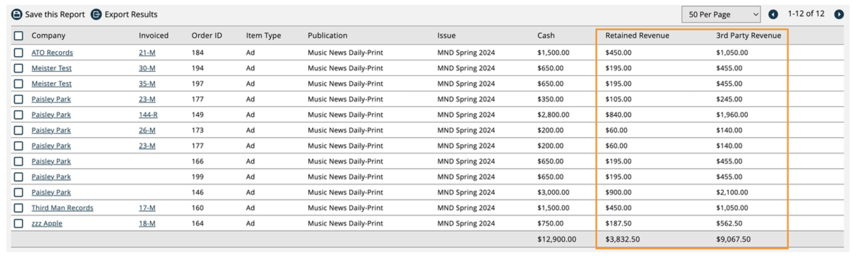Go to previous page arrow icon
This screenshot has width=856, height=258.
(773, 14)
